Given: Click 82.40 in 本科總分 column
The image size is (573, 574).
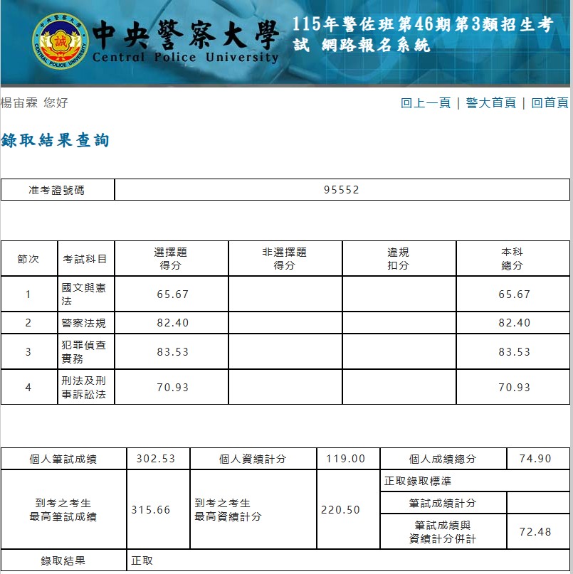Looking at the screenshot, I should [x=514, y=322].
